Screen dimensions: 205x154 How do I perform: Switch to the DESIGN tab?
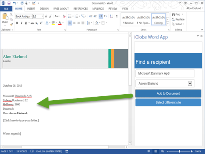pyautogui.click(x=44, y=9)
